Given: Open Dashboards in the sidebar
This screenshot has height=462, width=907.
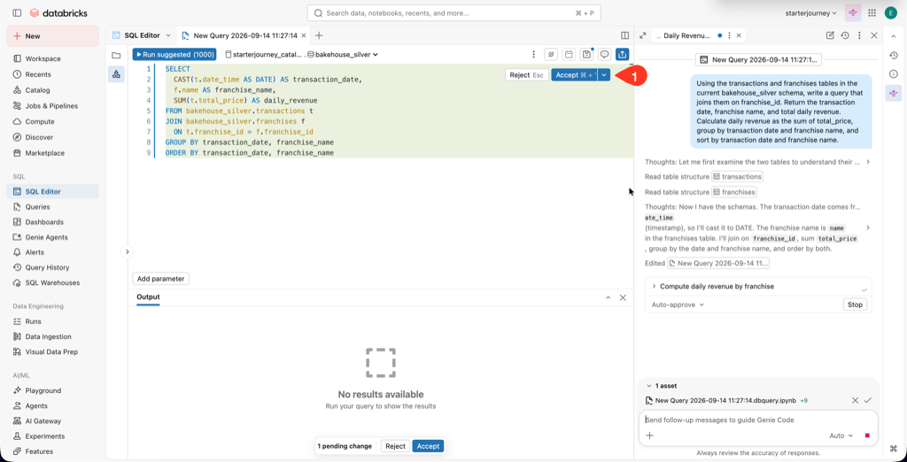Looking at the screenshot, I should [44, 222].
